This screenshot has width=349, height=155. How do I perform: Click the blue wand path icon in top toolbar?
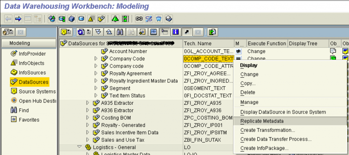pyautogui.click(x=149, y=19)
